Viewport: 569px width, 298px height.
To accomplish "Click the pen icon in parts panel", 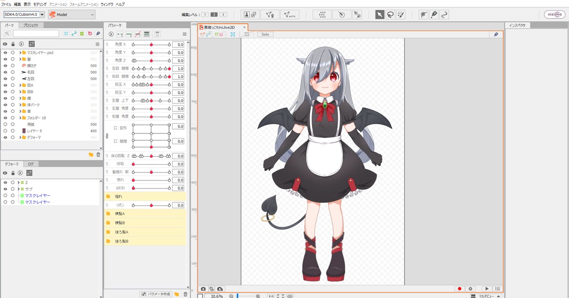I will click(97, 34).
